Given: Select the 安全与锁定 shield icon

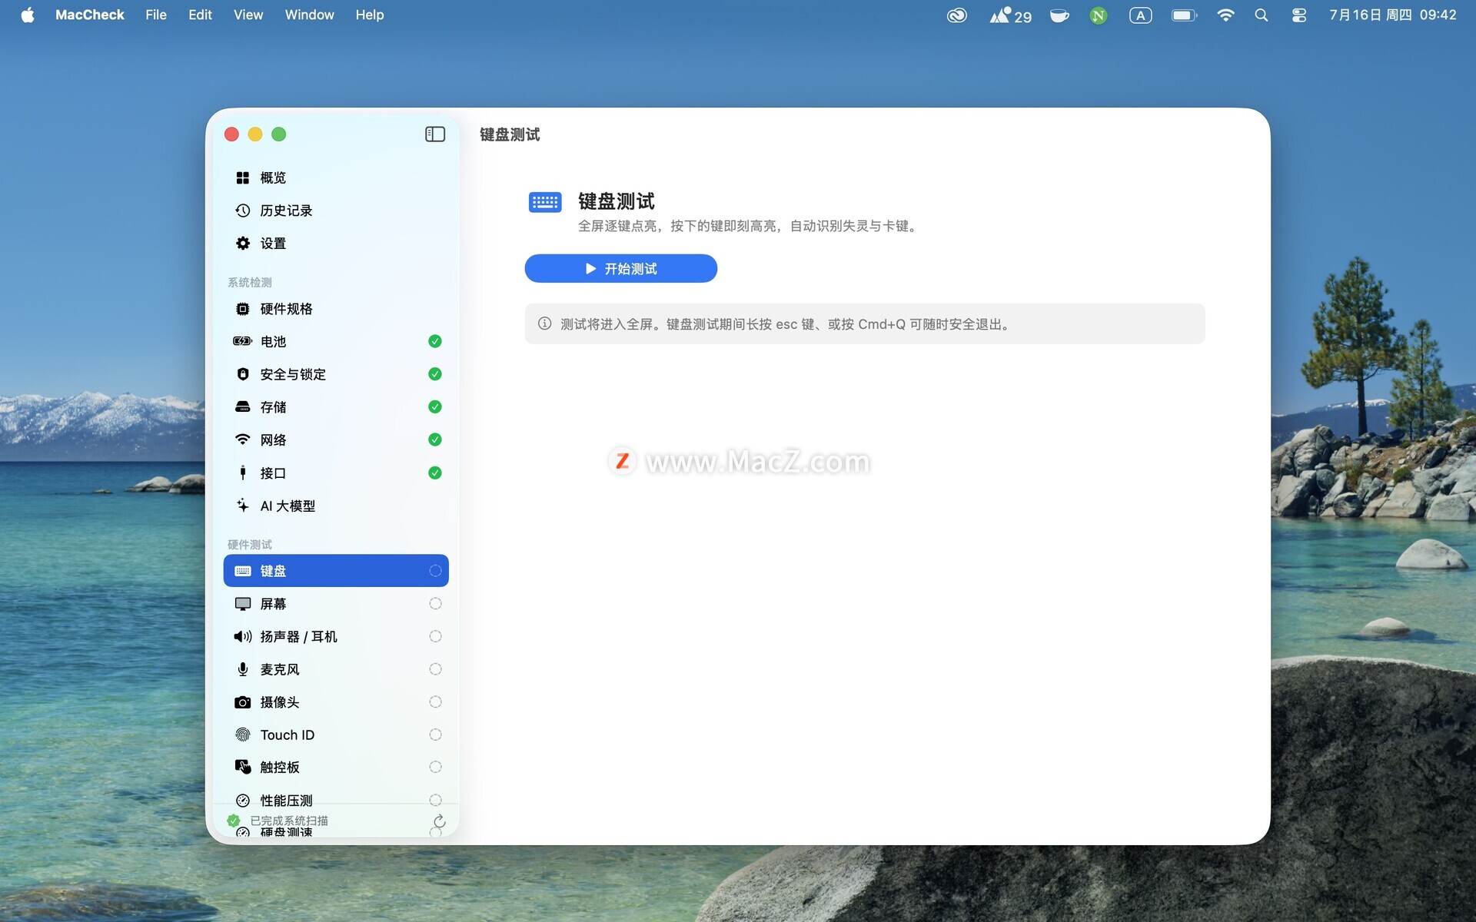Looking at the screenshot, I should [x=243, y=374].
